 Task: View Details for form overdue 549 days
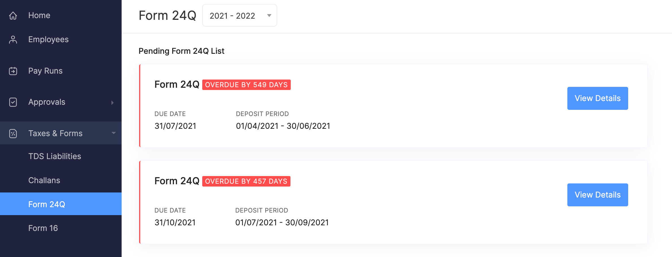pos(597,98)
